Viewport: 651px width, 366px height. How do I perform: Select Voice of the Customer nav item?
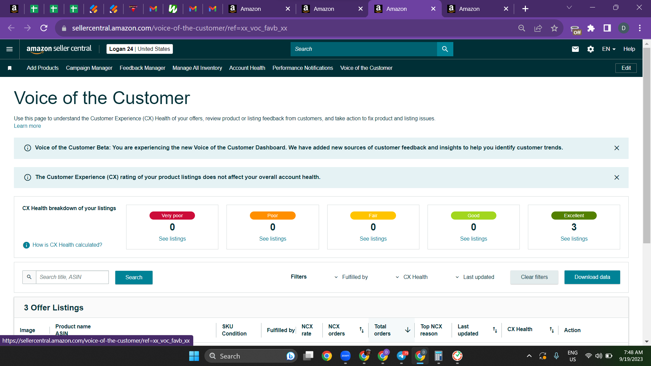367,68
